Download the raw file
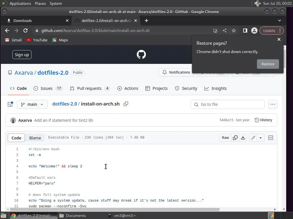Viewport: 293px width, 219px height. (243, 138)
